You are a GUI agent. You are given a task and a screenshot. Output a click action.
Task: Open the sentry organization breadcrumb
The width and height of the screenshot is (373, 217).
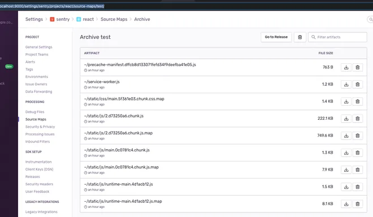tap(60, 19)
